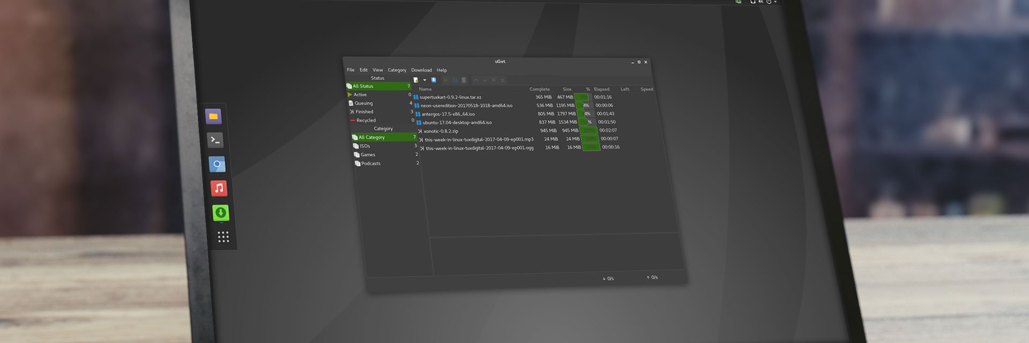Click the pause icon beside ubuntu-17.04 row
Viewport: 1029px width, 343px height.
click(x=419, y=122)
